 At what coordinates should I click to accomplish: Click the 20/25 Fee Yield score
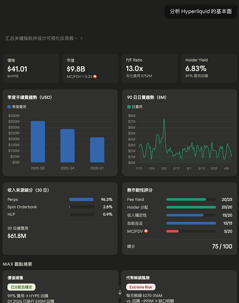tap(227, 199)
